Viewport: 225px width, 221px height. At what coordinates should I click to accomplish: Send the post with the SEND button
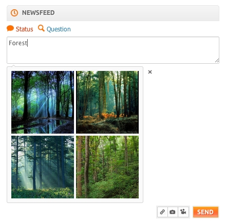pyautogui.click(x=205, y=212)
